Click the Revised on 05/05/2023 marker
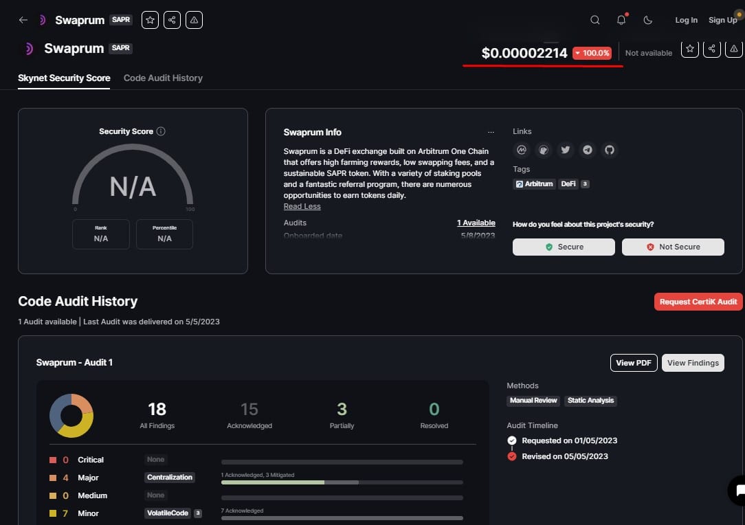Image resolution: width=745 pixels, height=525 pixels. 512,456
